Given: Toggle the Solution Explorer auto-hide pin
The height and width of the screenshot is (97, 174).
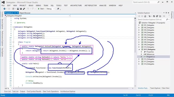Looking at the screenshot, I should pyautogui.click(x=166, y=13).
